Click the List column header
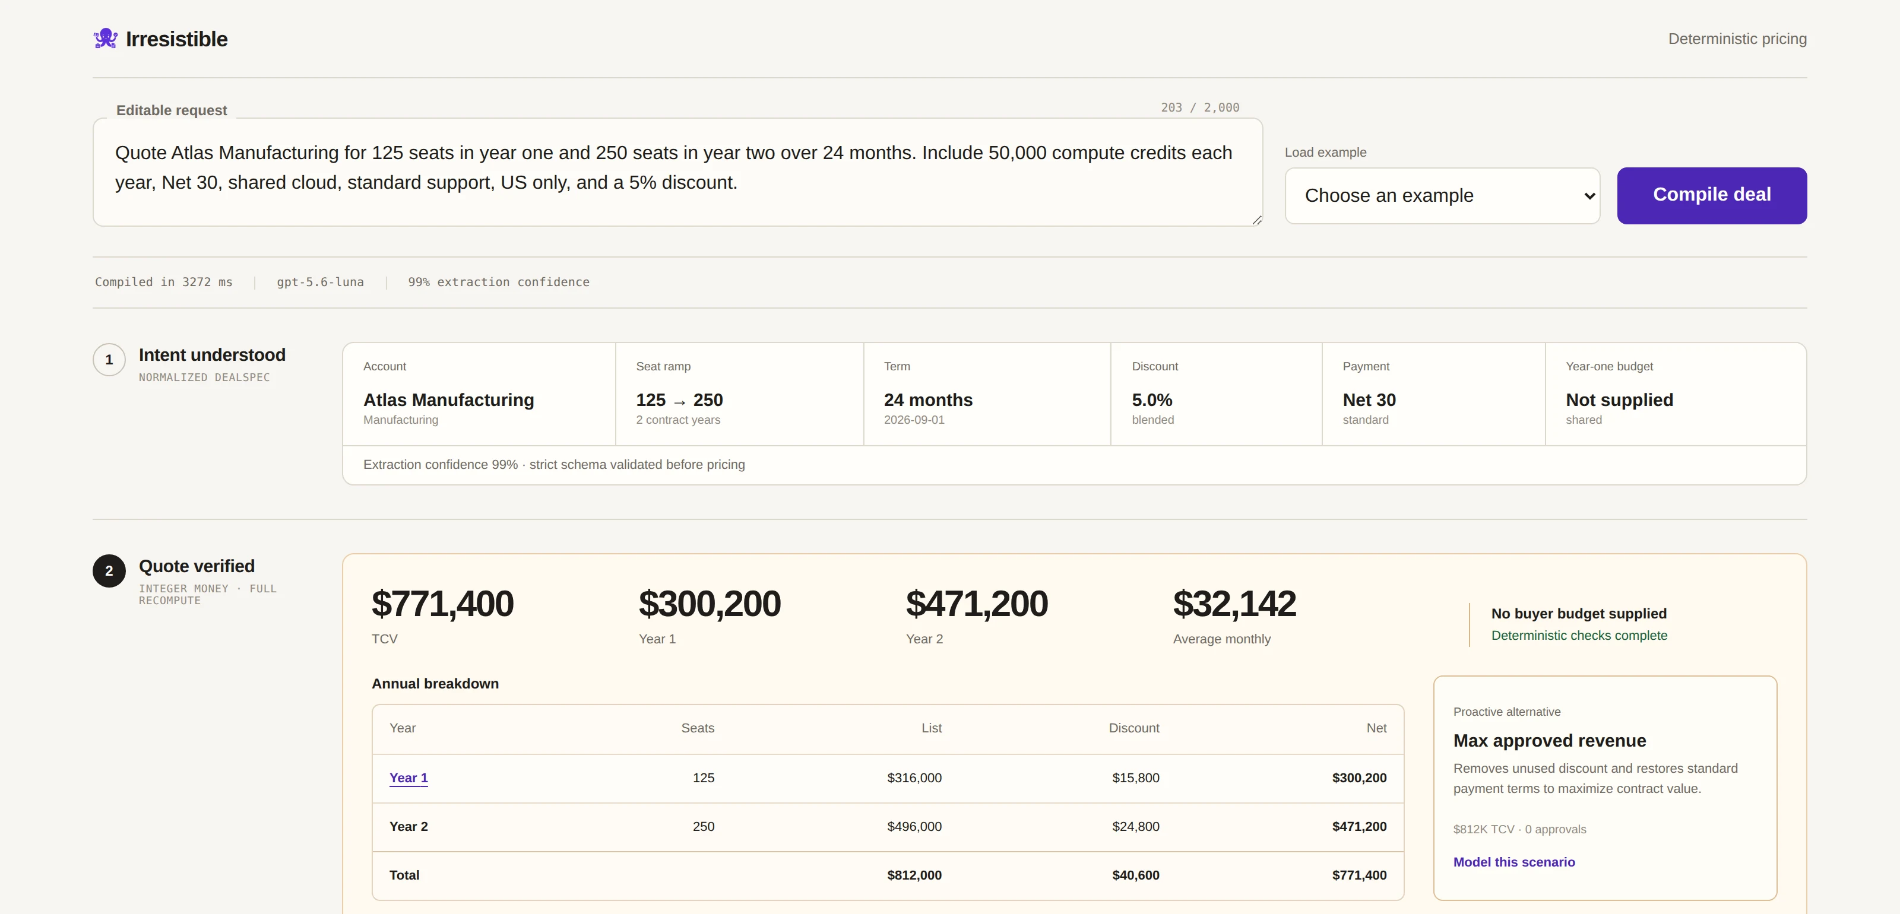The image size is (1900, 914). pos(931,728)
